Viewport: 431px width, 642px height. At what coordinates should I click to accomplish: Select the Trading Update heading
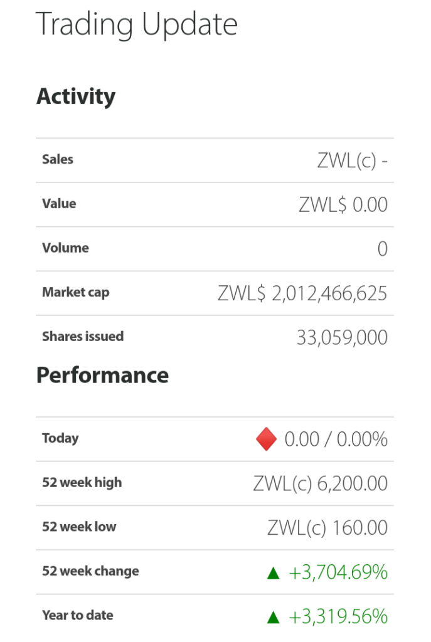click(x=137, y=24)
